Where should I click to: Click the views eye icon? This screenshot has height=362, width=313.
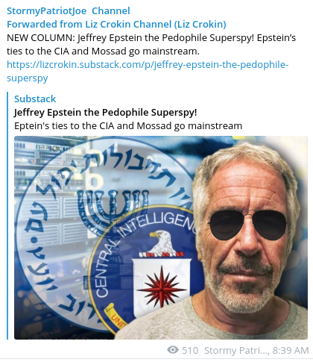point(173,350)
